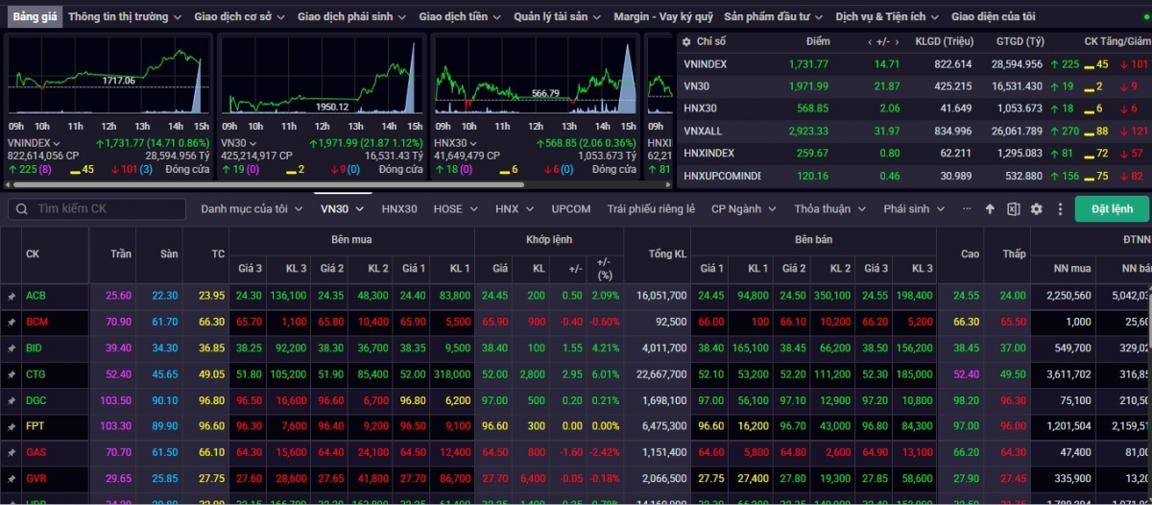Open the vertical three-dot options menu
Image resolution: width=1152 pixels, height=505 pixels.
(x=1060, y=209)
